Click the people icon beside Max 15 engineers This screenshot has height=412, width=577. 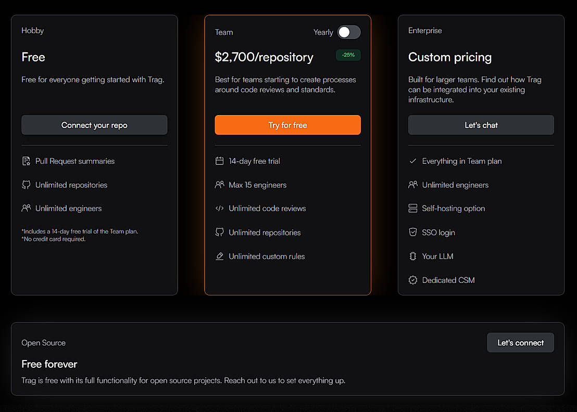click(x=219, y=185)
